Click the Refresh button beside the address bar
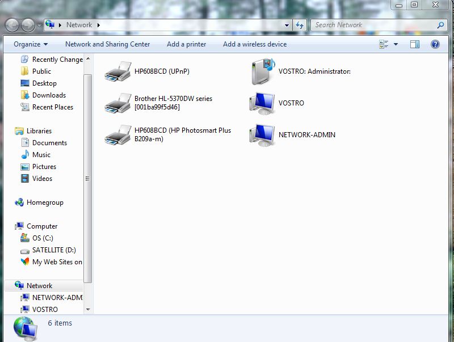Screen dimensions: 454x342 (x=300, y=25)
